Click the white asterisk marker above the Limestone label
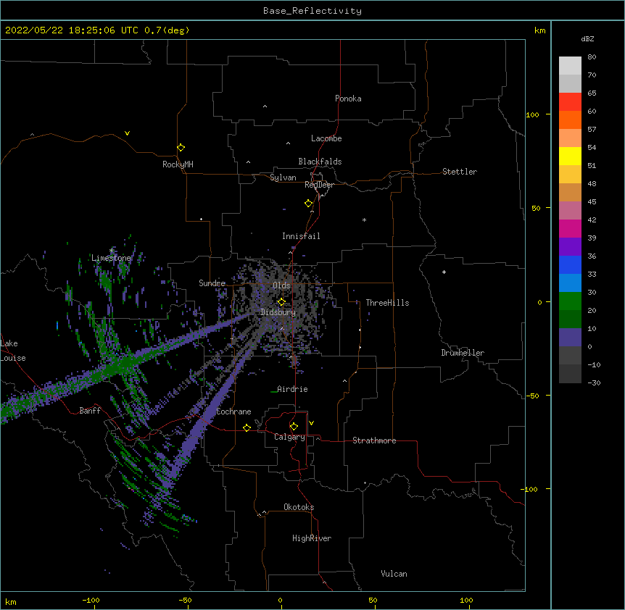 (112, 251)
